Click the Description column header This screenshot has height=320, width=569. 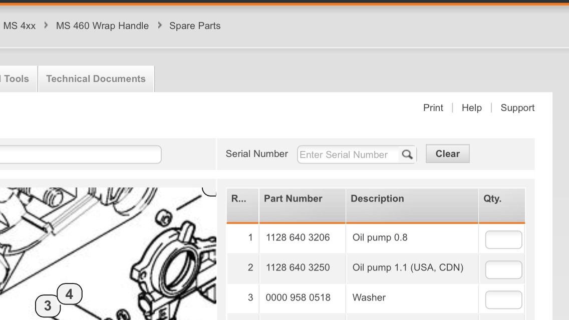pos(412,205)
